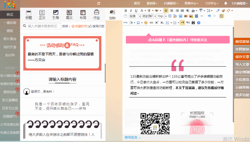Switch to the 图文 style tab

click(x=70, y=15)
